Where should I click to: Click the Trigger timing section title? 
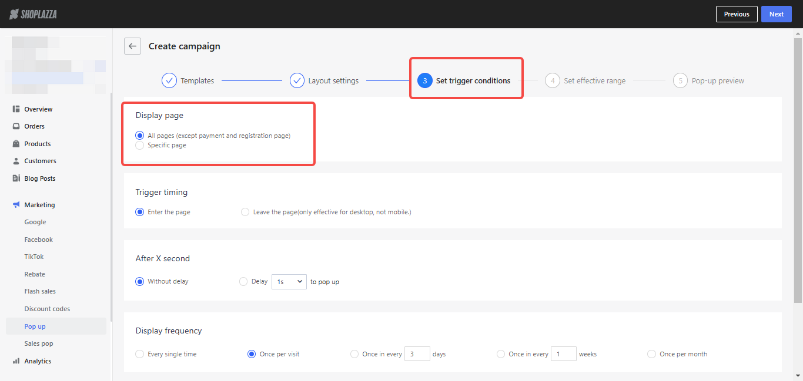(162, 192)
